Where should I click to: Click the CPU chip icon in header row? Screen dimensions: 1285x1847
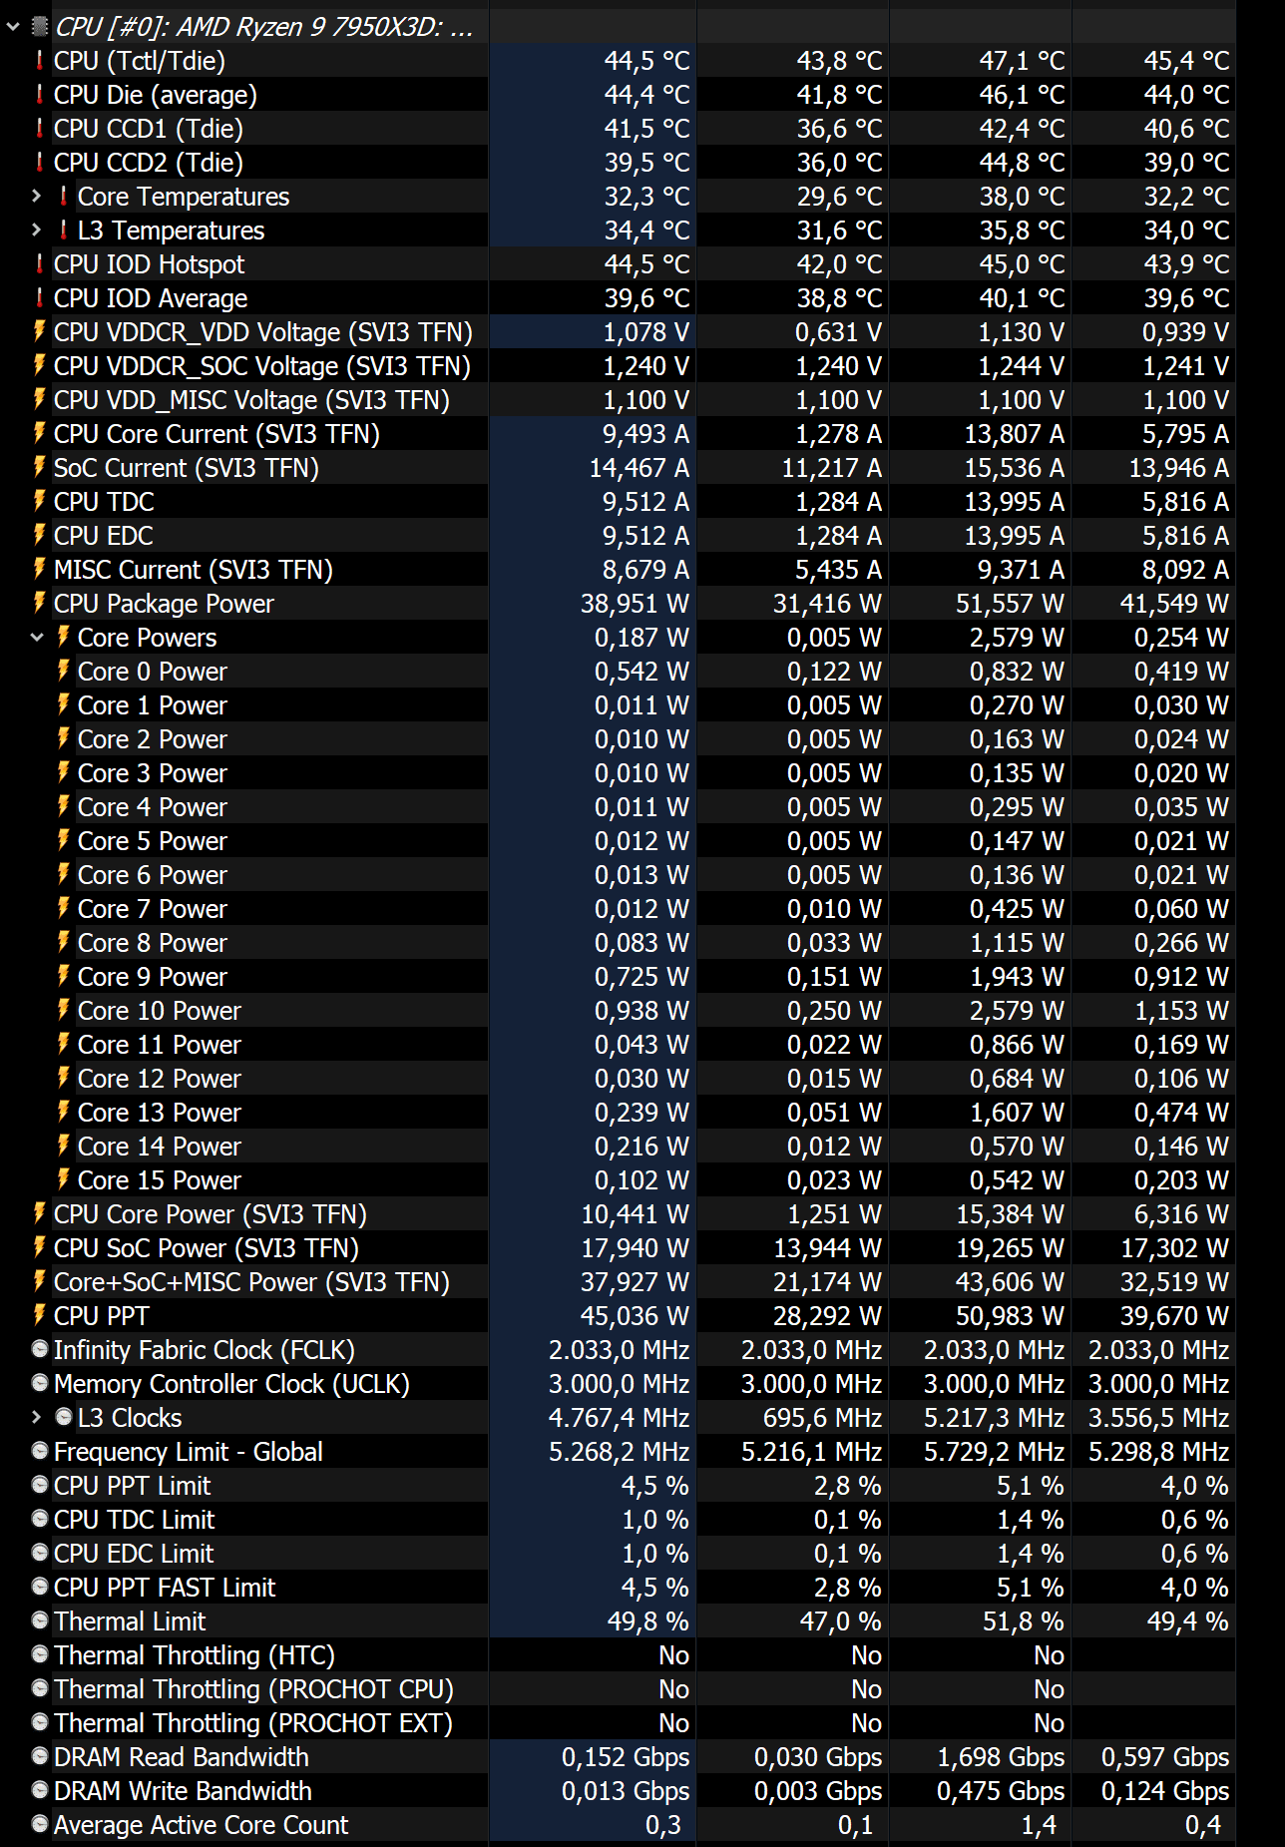point(40,27)
